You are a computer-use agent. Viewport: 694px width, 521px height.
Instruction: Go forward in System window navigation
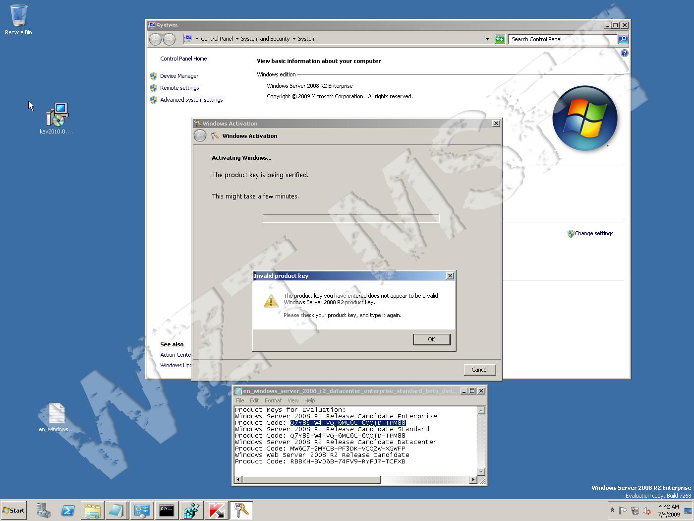169,39
